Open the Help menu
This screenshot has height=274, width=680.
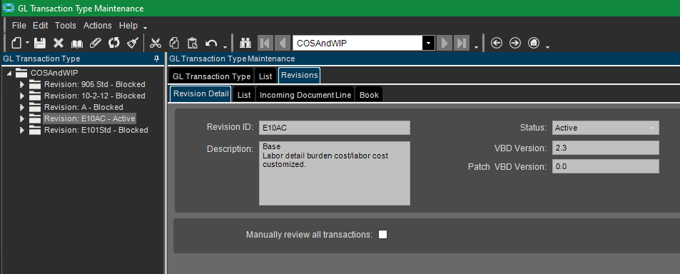[x=128, y=26]
